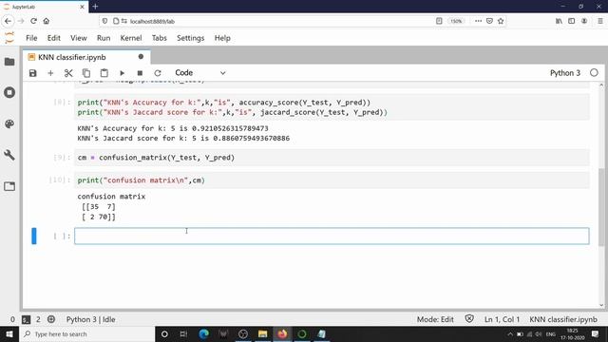Copy the selected cells icon
Viewport: 608px width, 342px height.
coord(86,73)
